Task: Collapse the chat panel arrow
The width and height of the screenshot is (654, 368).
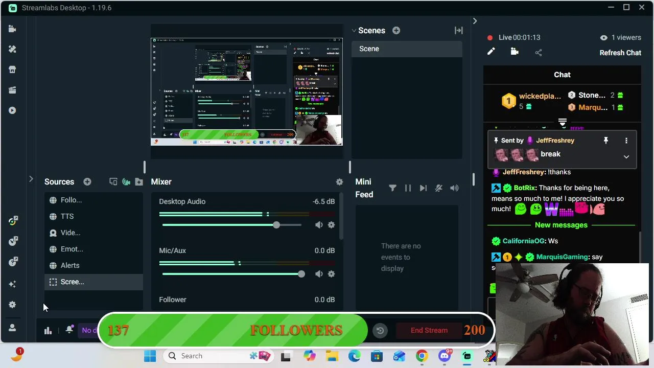Action: click(475, 21)
